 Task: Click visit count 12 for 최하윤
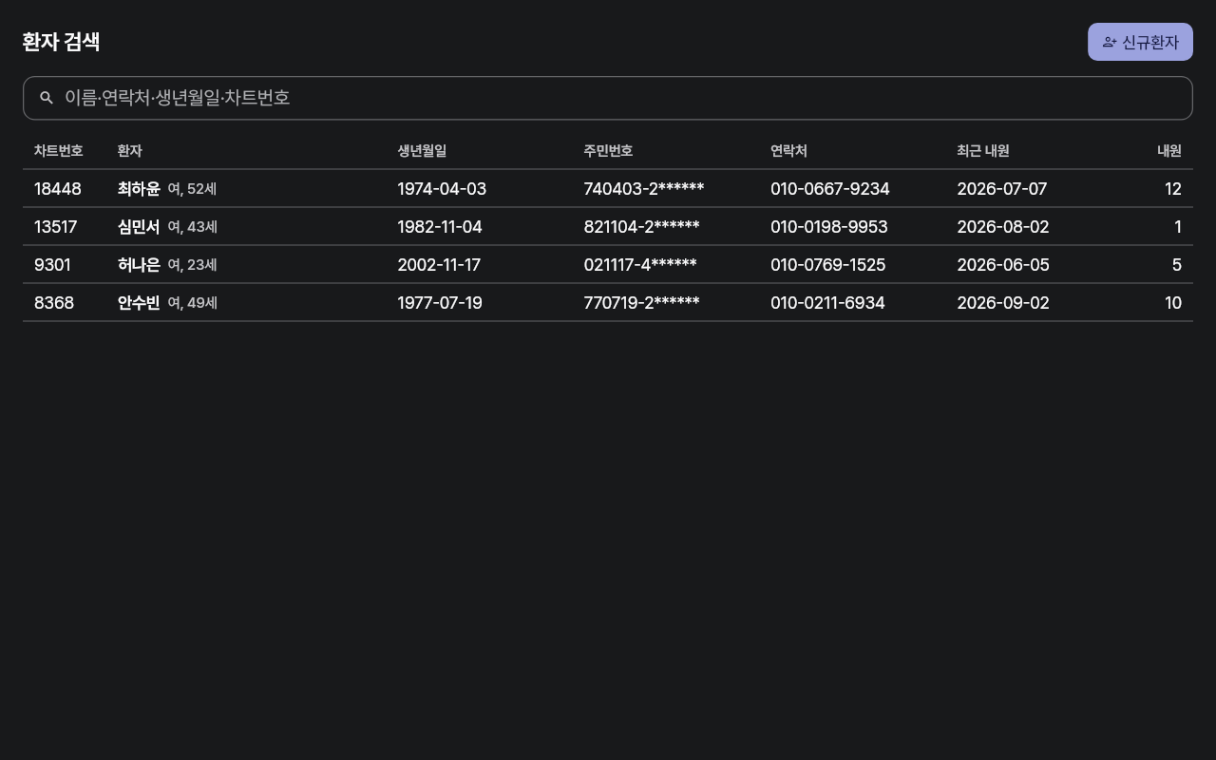pyautogui.click(x=1173, y=189)
